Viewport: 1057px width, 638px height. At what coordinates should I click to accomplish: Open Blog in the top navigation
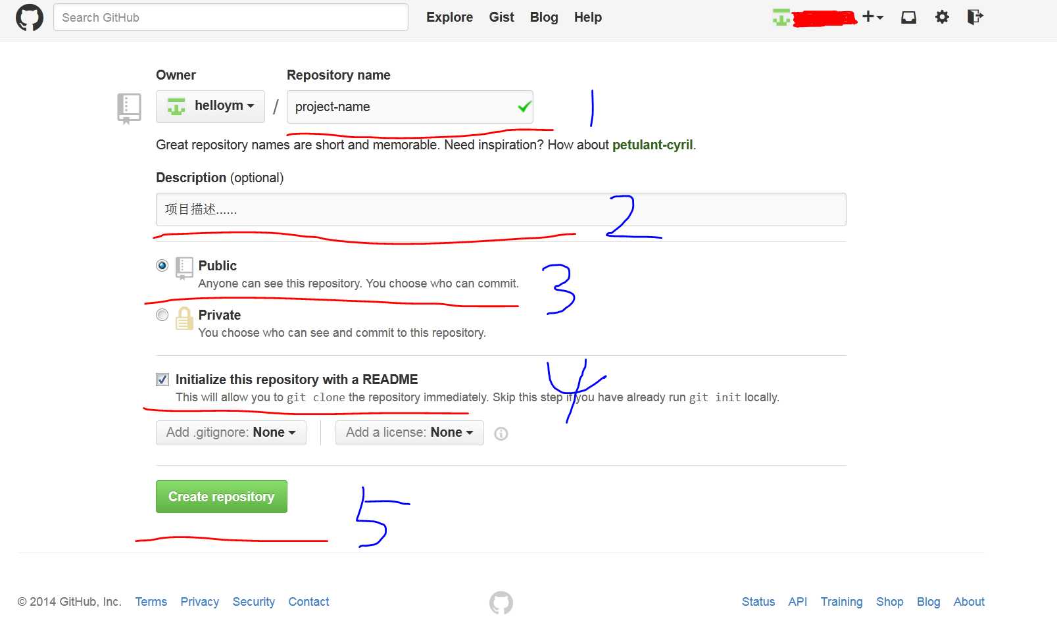coord(544,17)
